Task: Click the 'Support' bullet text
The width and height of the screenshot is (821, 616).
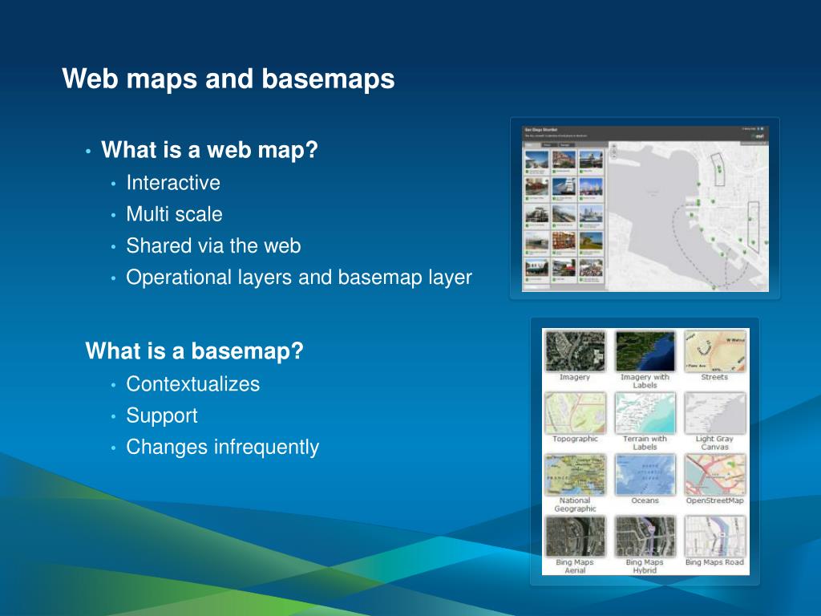Action: pyautogui.click(x=162, y=416)
